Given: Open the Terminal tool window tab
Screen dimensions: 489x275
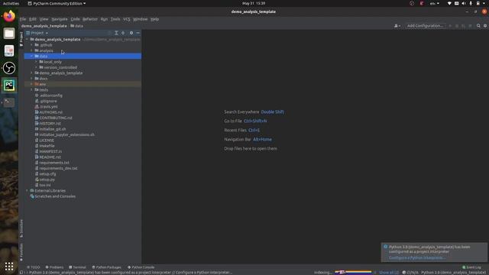Looking at the screenshot, I should click(x=77, y=267).
